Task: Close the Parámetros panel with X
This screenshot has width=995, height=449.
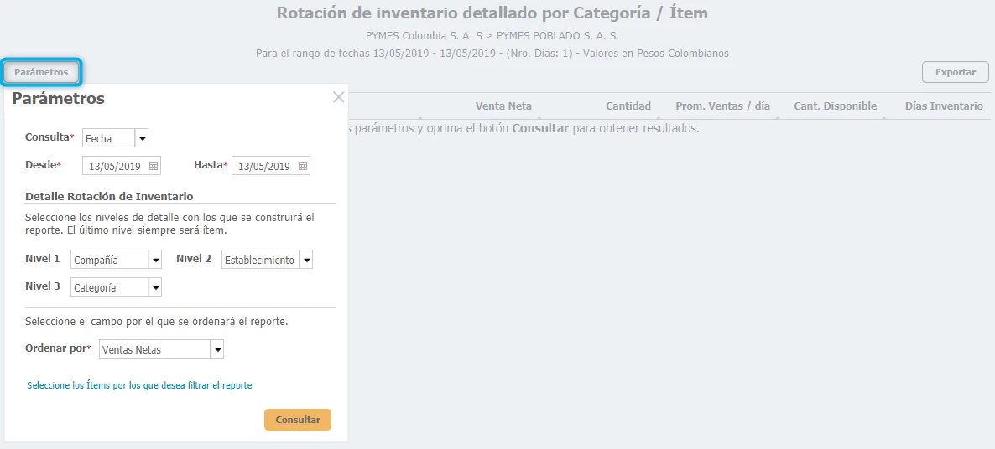Action: (x=338, y=97)
